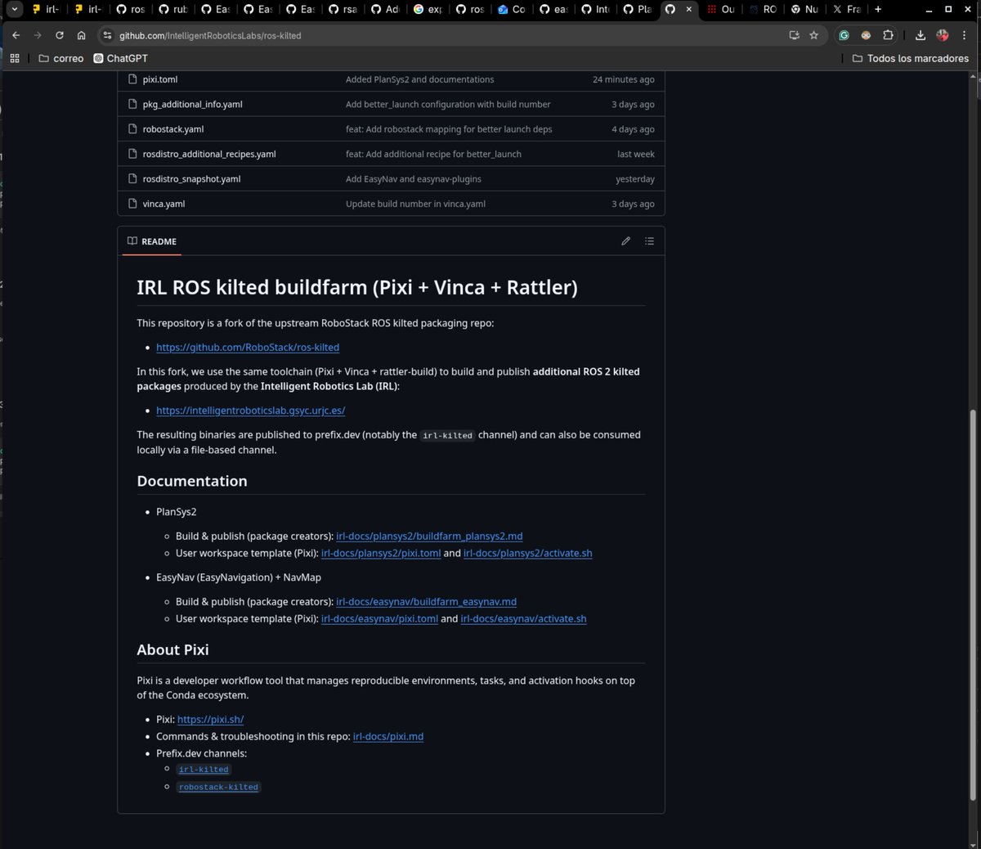Bookmark this page with the star icon
The image size is (981, 849).
pos(813,35)
